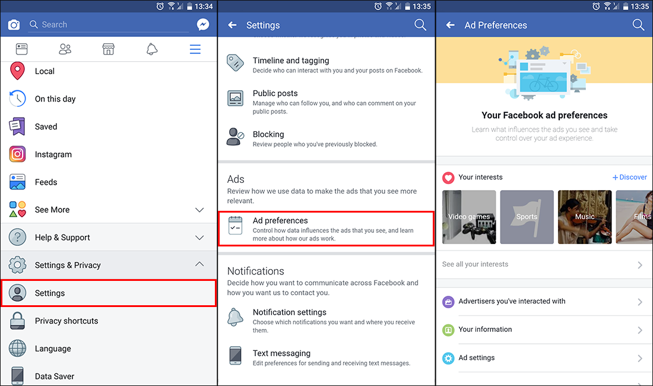Open the camera icon in the Facebook header
653x386 pixels.
(x=14, y=25)
